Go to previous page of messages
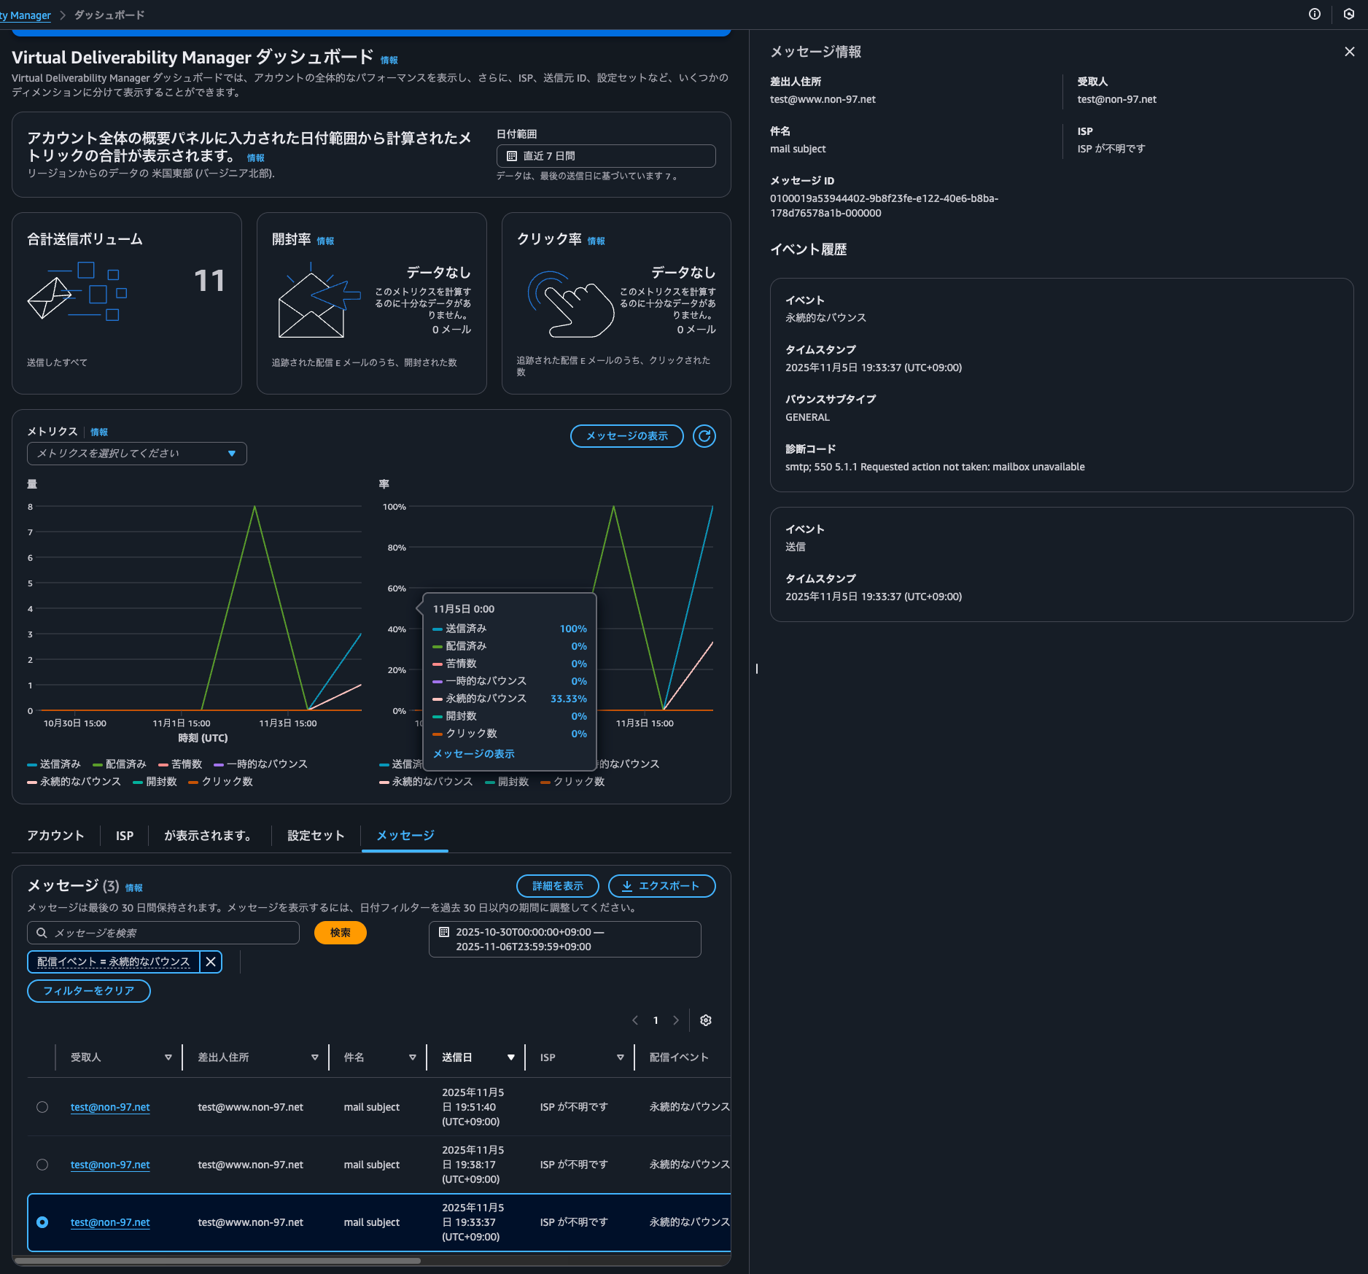Screen dimensions: 1368x1274 point(635,1020)
